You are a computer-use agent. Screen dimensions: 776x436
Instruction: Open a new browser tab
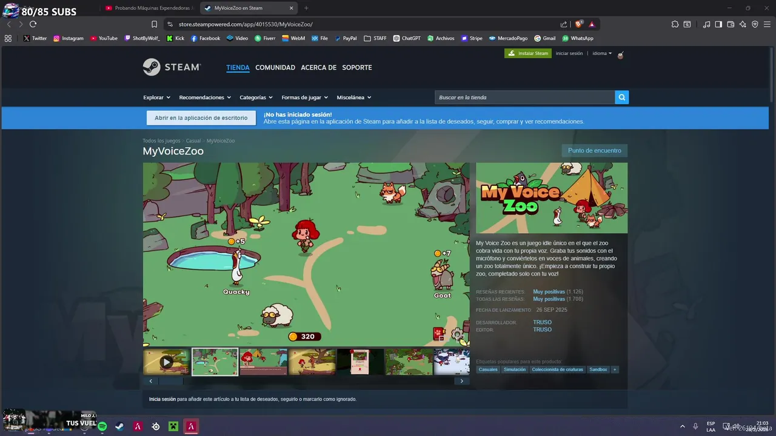(306, 8)
